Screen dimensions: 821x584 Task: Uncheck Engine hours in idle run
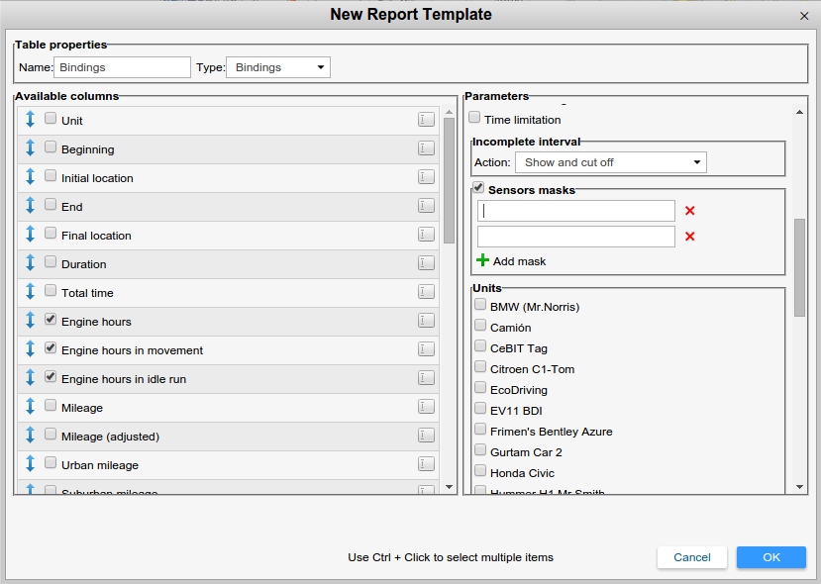point(52,378)
